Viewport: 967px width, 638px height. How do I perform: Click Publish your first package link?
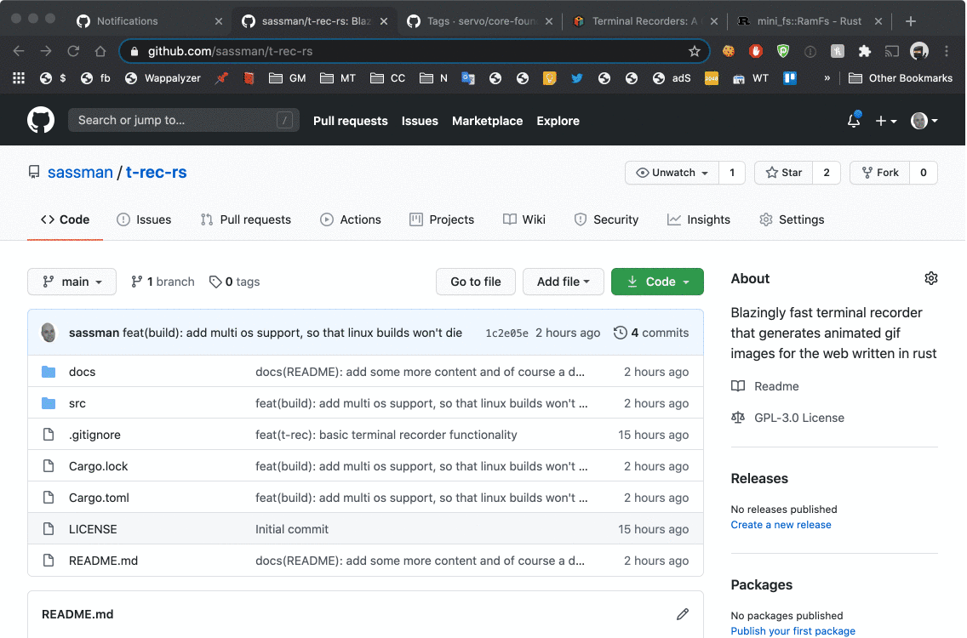[793, 630]
